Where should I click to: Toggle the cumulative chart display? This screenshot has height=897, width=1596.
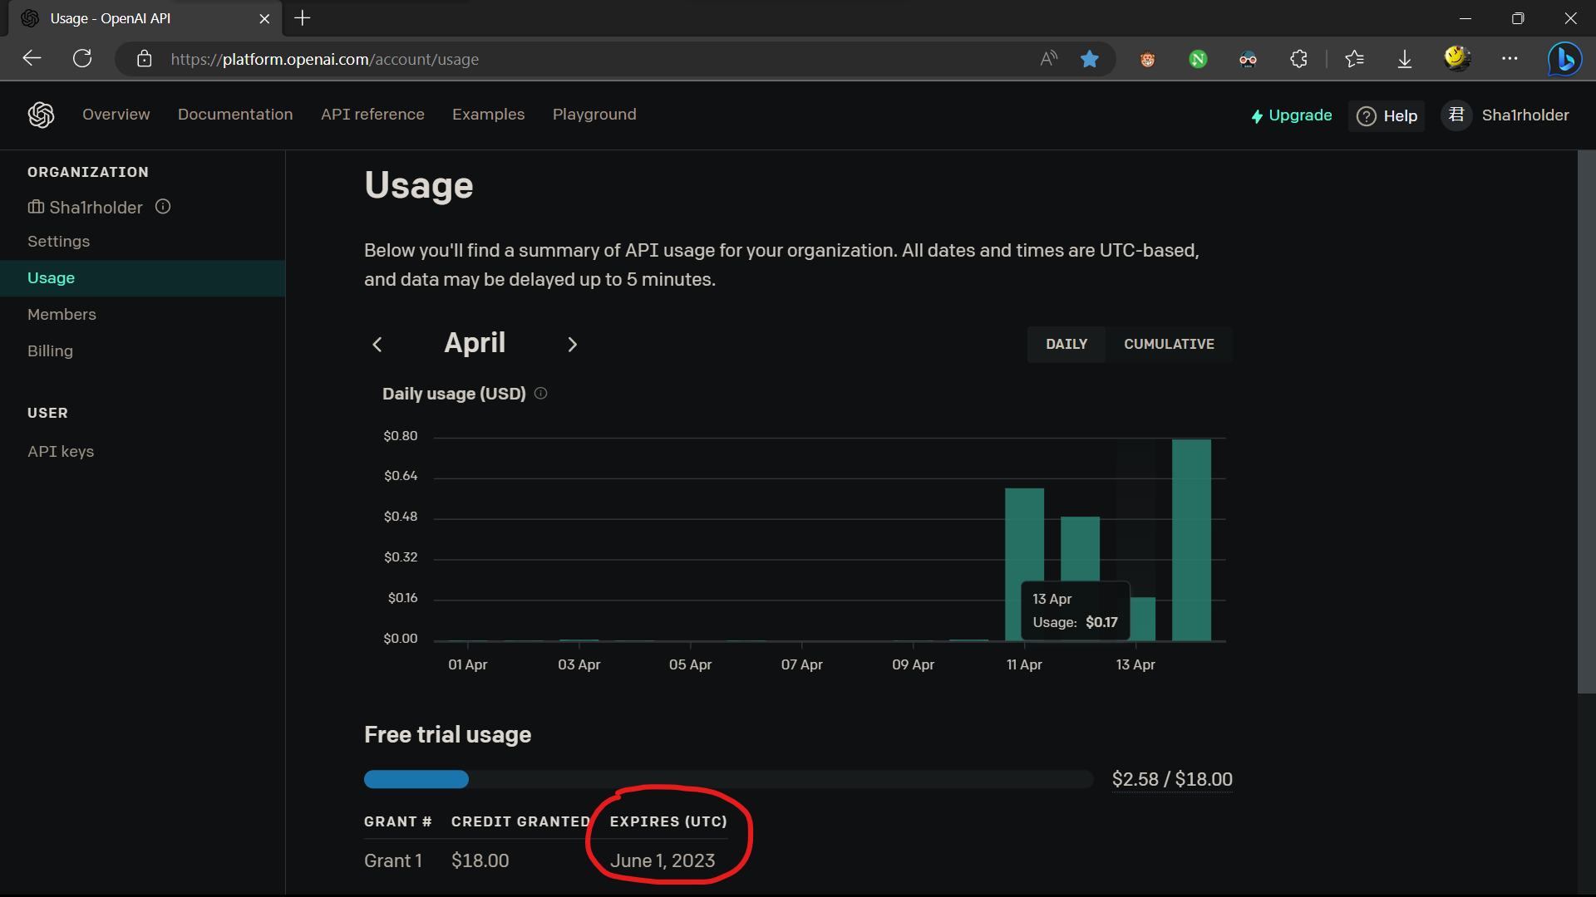tap(1169, 343)
